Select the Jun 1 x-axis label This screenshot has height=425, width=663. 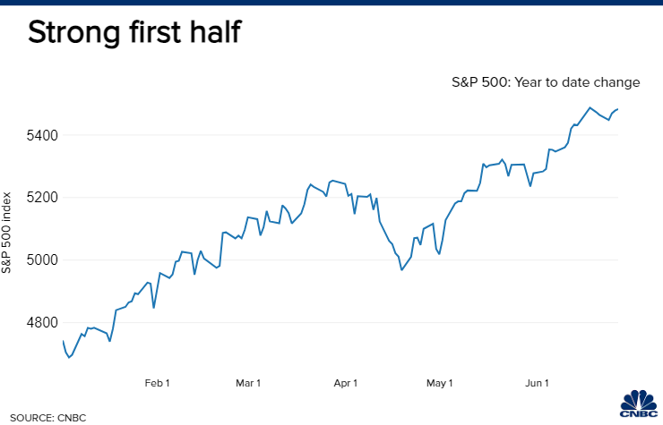coord(537,383)
